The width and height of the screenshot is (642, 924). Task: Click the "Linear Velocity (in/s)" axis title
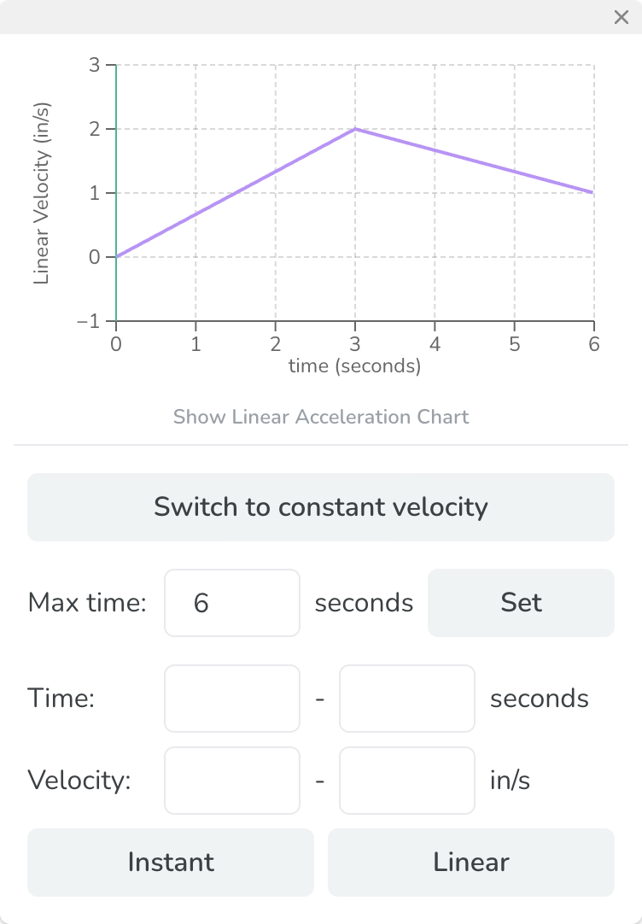click(x=41, y=193)
